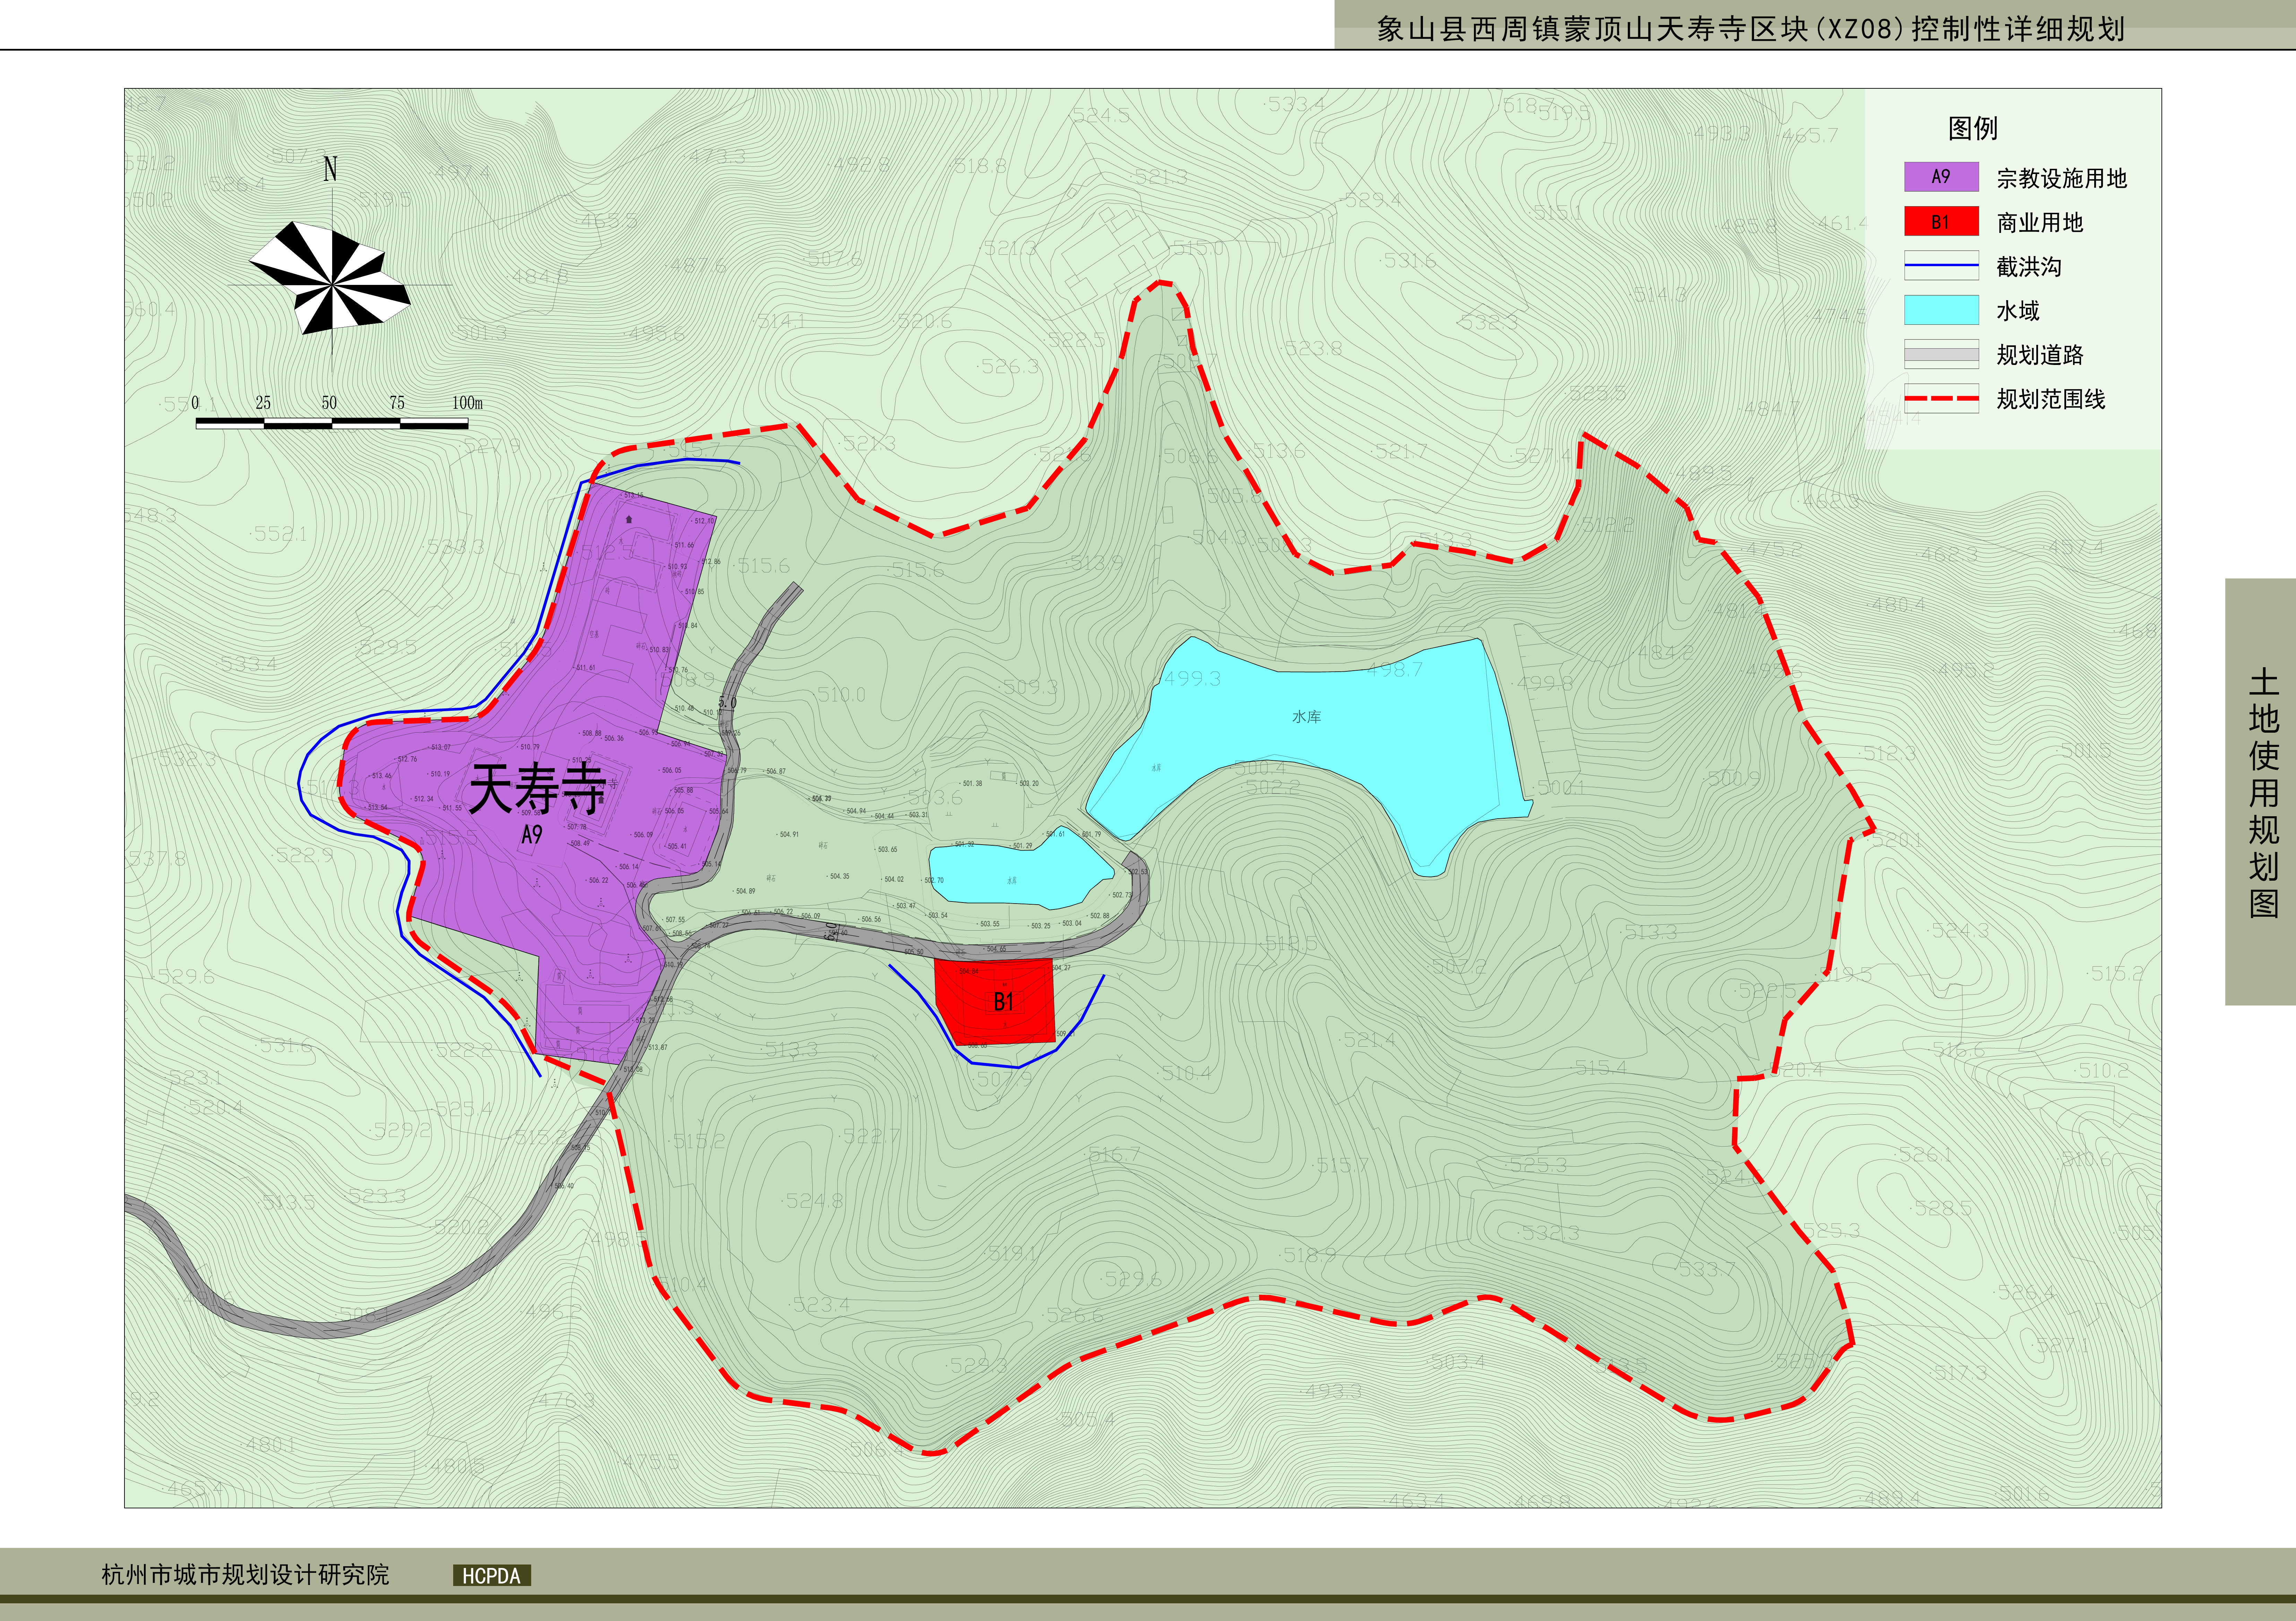Click the 杭州市城市规划设计研究院 footer text
Viewport: 2296px width, 1621px height.
point(245,1575)
